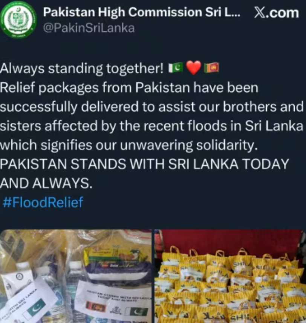Click the Pakistan High Commission Sri L... name
The image size is (306, 323).
tap(142, 12)
